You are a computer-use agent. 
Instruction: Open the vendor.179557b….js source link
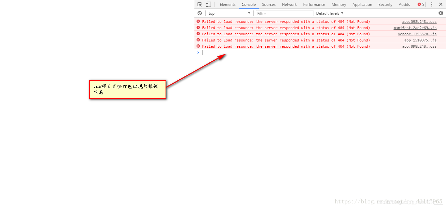point(417,34)
